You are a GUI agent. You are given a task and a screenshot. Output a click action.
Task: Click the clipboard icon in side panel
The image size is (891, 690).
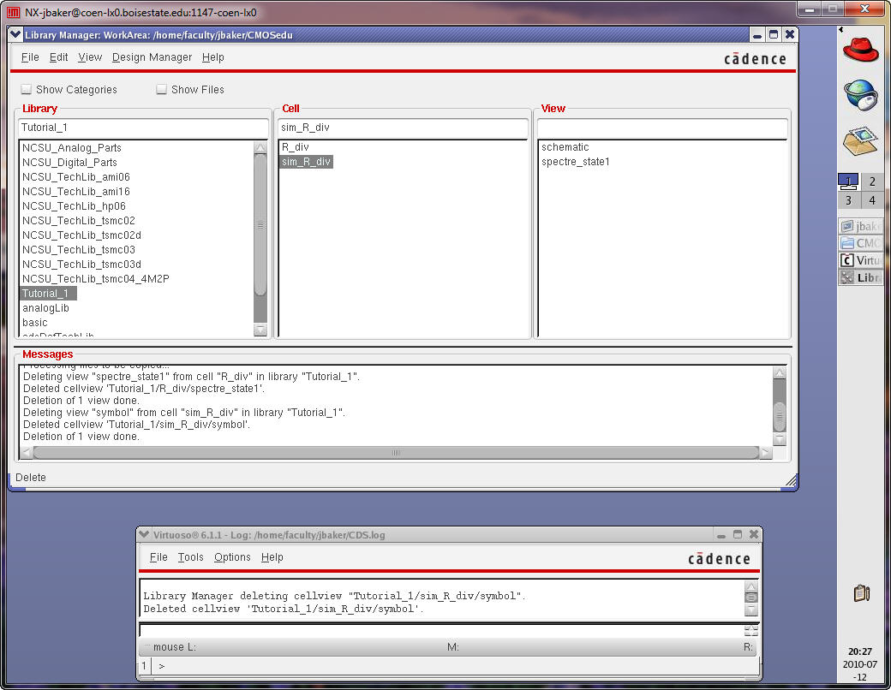tap(862, 592)
